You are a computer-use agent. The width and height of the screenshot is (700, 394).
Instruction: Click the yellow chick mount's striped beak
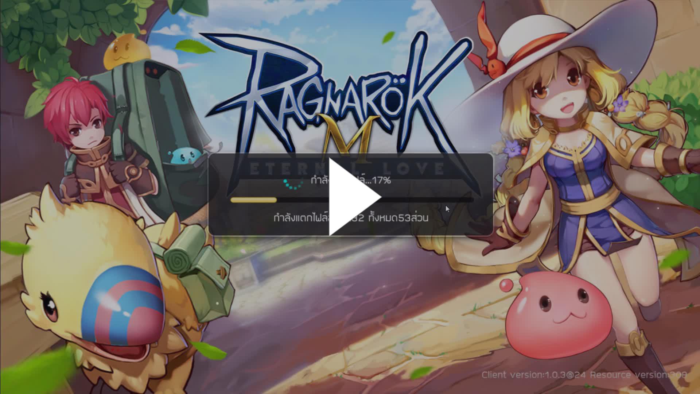click(122, 305)
